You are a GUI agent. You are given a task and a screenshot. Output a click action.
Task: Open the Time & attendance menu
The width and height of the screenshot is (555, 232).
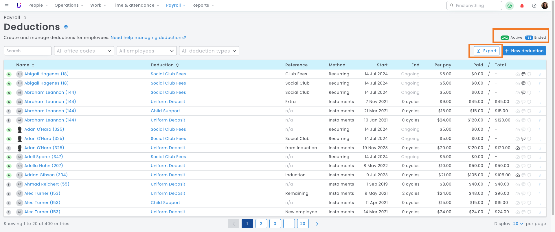[136, 5]
